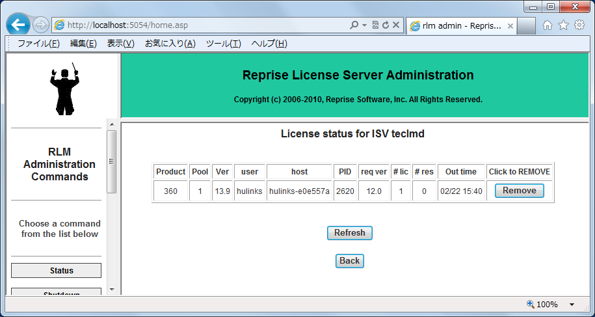The height and width of the screenshot is (317, 595).
Task: Click the conductor logo image
Action: pos(64,89)
